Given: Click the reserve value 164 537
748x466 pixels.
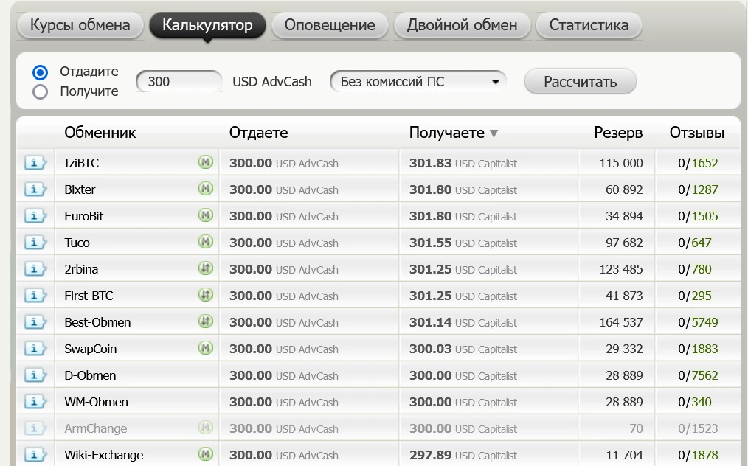Looking at the screenshot, I should point(620,322).
